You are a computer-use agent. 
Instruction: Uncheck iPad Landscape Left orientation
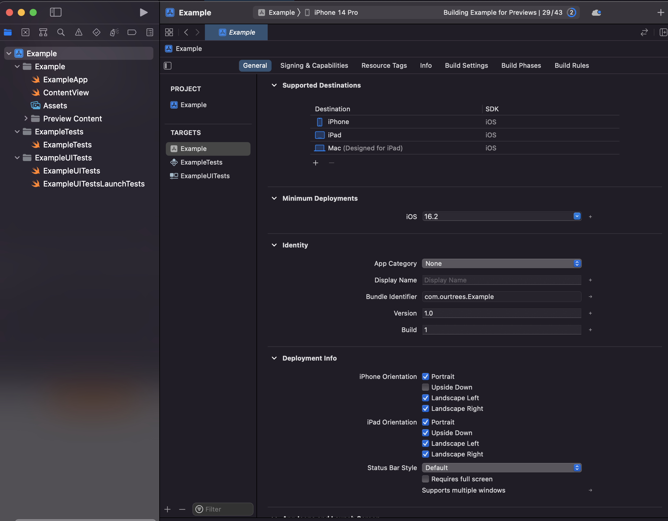click(x=425, y=444)
